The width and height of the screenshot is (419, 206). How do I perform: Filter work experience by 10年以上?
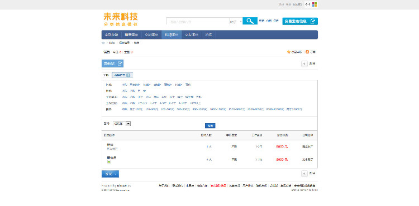[x=195, y=103]
